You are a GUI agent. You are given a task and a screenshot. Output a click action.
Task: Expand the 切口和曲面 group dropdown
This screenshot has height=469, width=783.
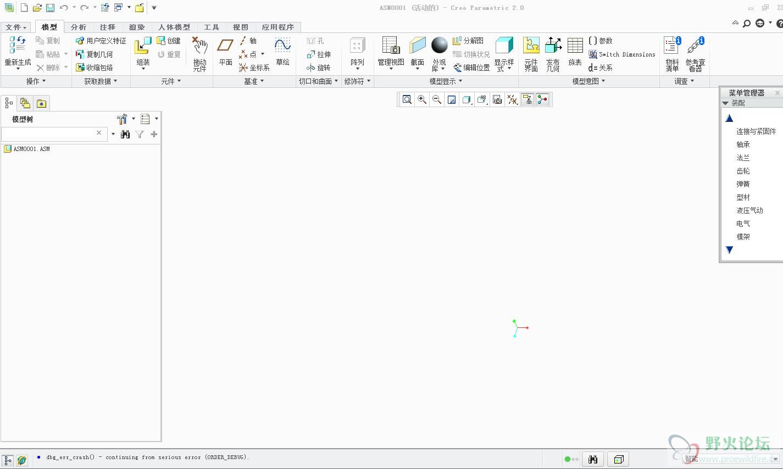click(319, 81)
